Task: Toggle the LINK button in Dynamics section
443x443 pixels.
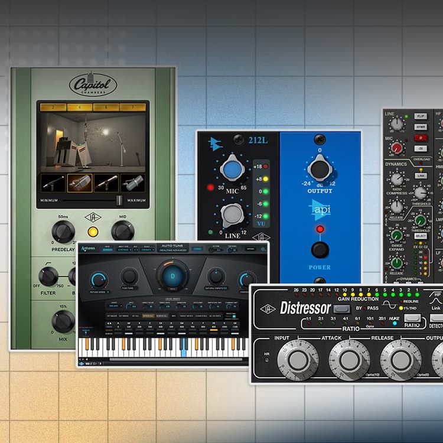Action: 421,175
